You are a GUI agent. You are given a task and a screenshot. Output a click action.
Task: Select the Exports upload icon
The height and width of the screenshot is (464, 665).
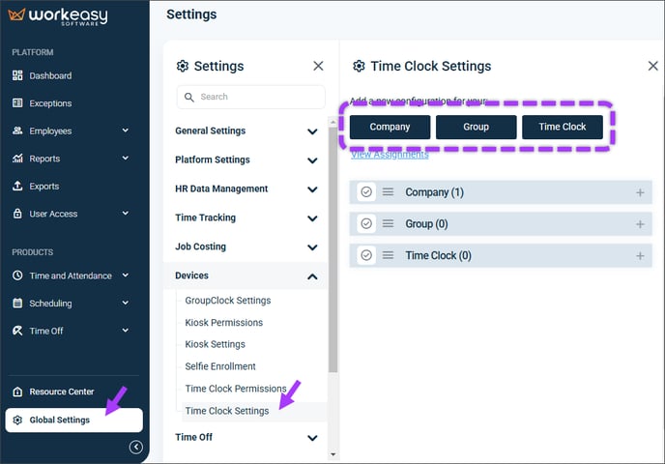pos(17,186)
